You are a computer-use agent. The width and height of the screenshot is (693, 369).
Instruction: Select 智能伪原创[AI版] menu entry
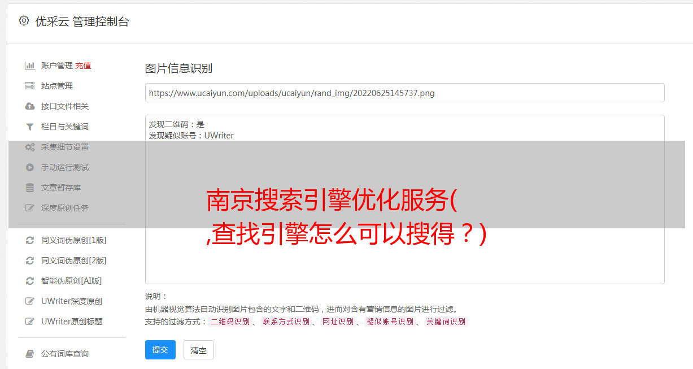coord(72,281)
